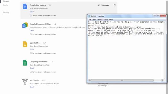Screen dimensions: 168x94
Task: Open the Notepad View menu
Action: (106, 19)
